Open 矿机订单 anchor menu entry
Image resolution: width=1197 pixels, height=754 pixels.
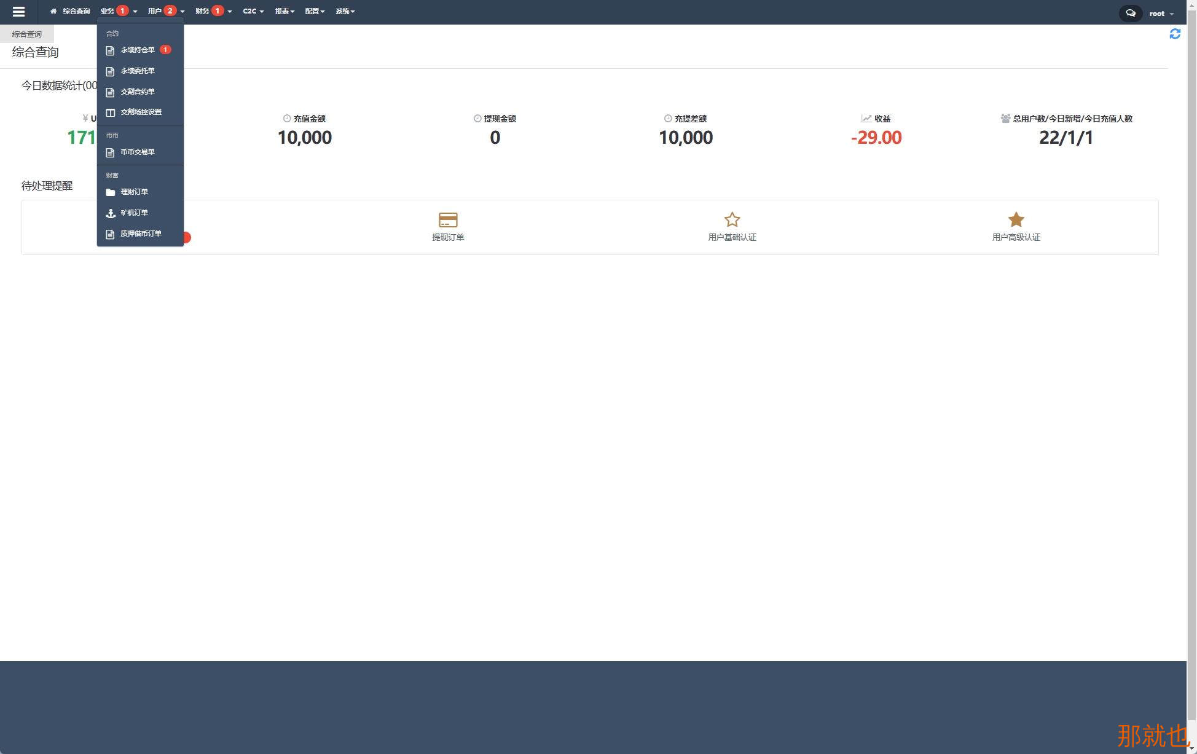[x=134, y=213]
